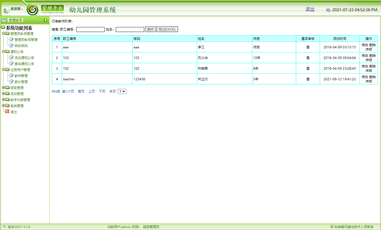Expand the 系统管理 tree node
Viewport: 381px width, 230px height.
tap(3, 106)
